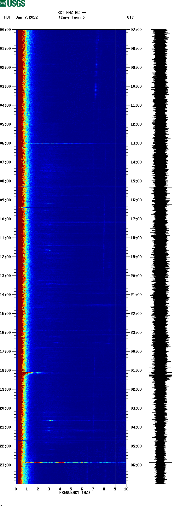Click the 00:00 PDT time label
Viewport: 174px width, 509px height.
click(x=5, y=30)
